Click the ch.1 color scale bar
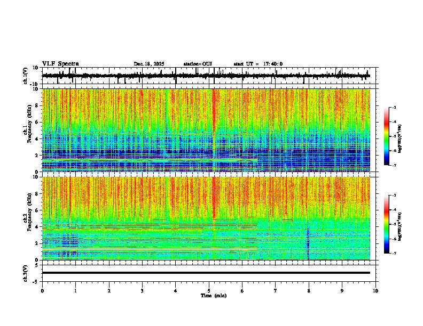This screenshot has width=423, height=326. (387, 136)
